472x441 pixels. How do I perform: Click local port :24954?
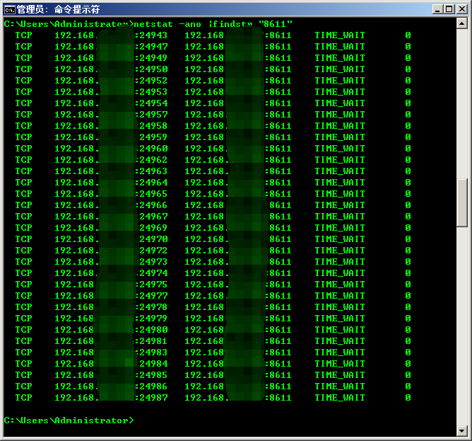151,103
